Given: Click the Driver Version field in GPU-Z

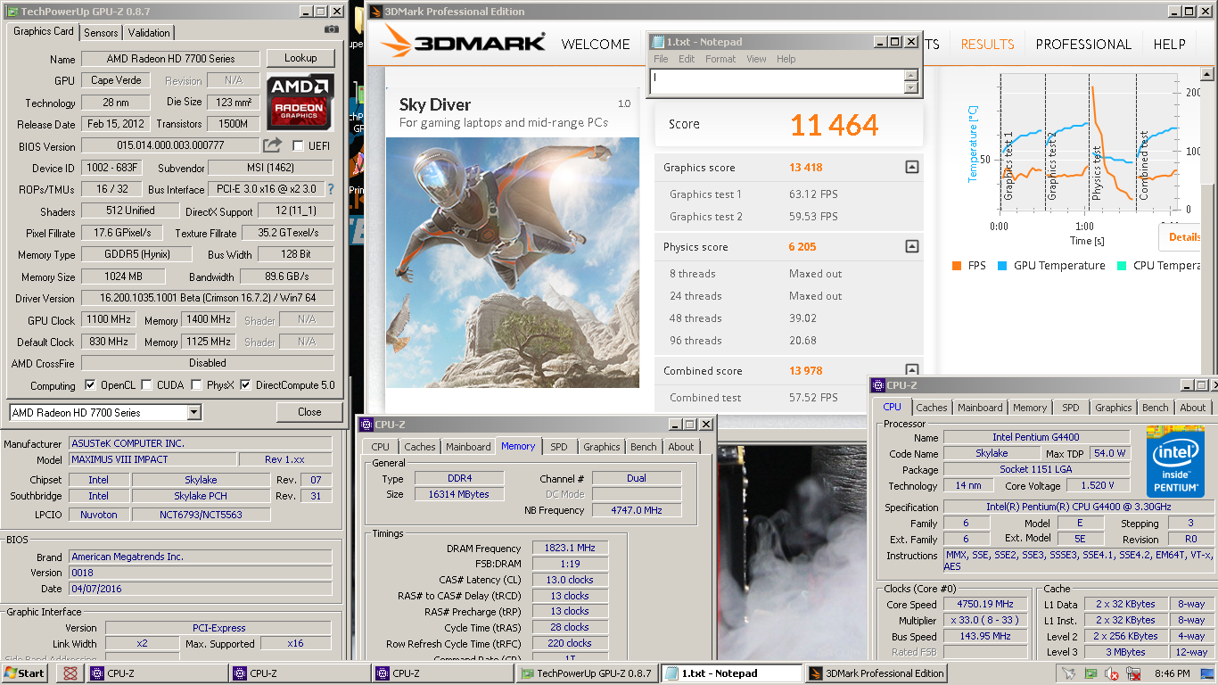Looking at the screenshot, I should (x=207, y=298).
